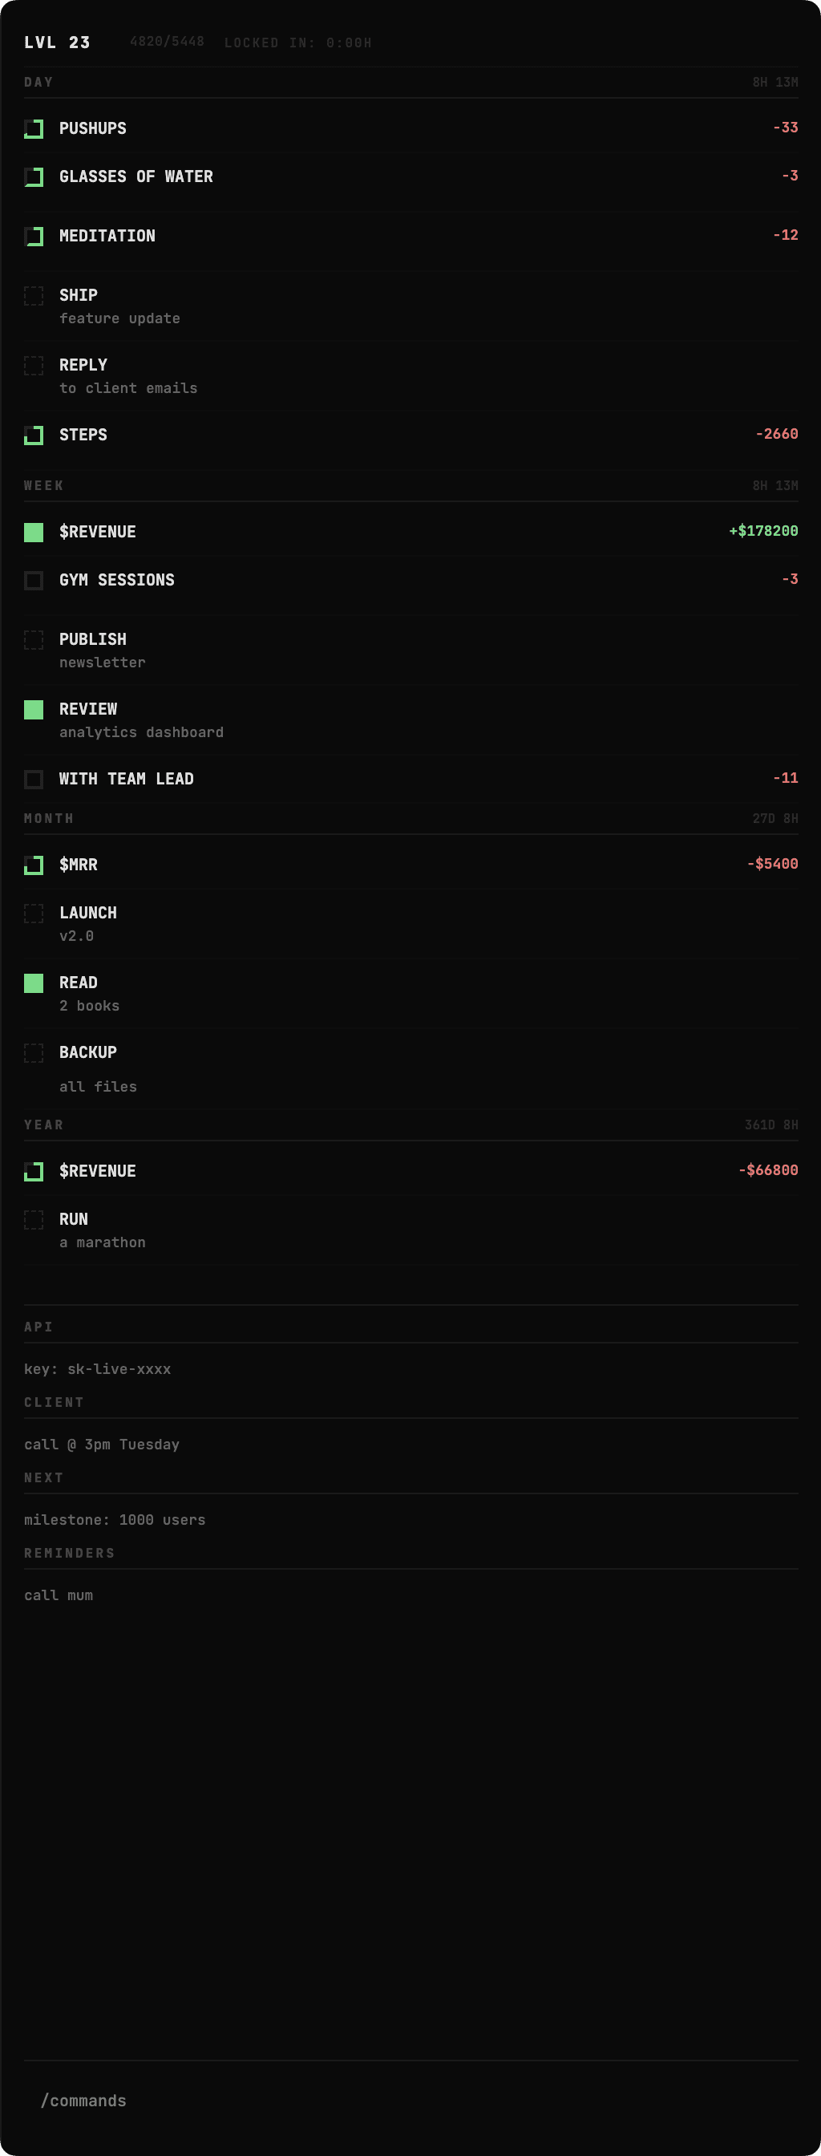Uncheck REVIEW analytics dashboard

(34, 710)
